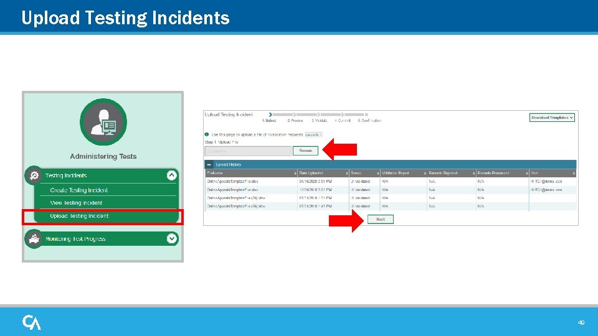
Task: Sort by Status column
Action: pos(364,173)
